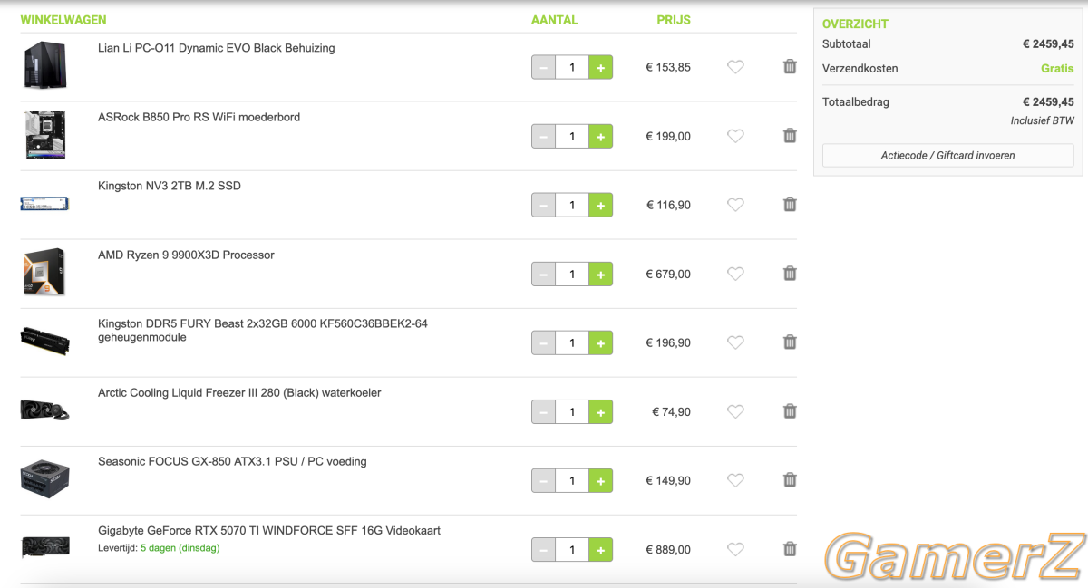The image size is (1088, 588).
Task: Open the Actiecode / Giftcard invoeren button
Action: click(x=947, y=155)
